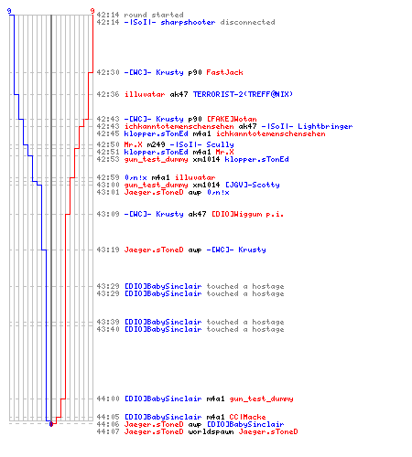Click [DIO]Wiggum p.i. victim name

(247, 214)
